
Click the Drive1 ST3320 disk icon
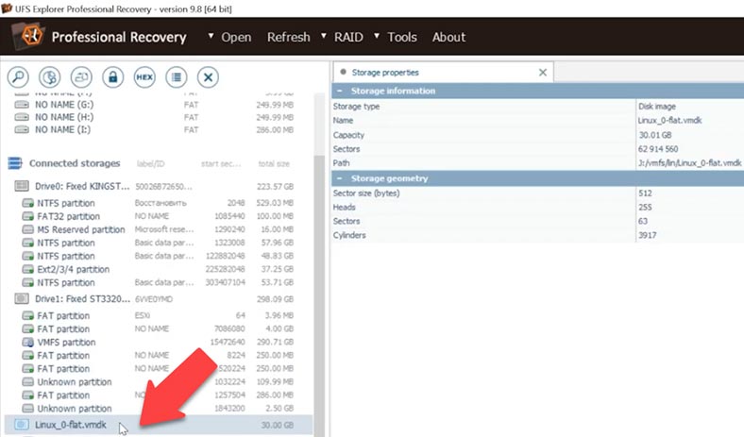click(x=22, y=299)
